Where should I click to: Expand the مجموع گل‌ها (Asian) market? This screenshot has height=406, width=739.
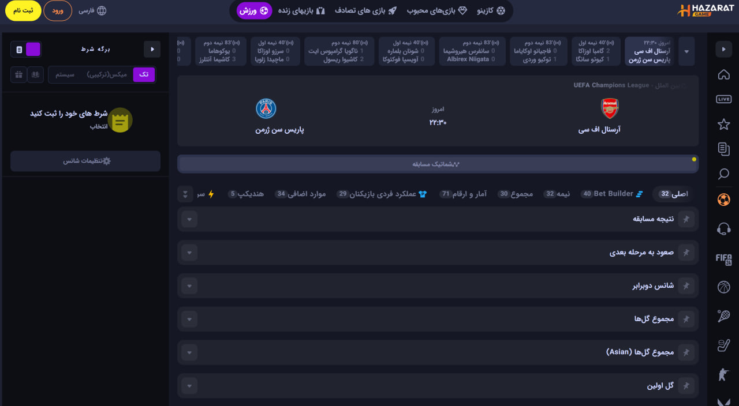(x=189, y=352)
